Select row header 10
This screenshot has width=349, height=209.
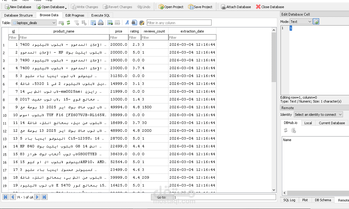(x=5, y=115)
